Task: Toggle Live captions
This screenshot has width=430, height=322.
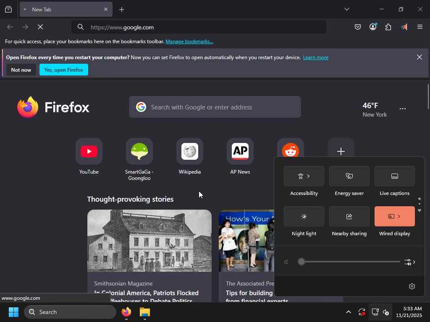Action: coord(395,176)
